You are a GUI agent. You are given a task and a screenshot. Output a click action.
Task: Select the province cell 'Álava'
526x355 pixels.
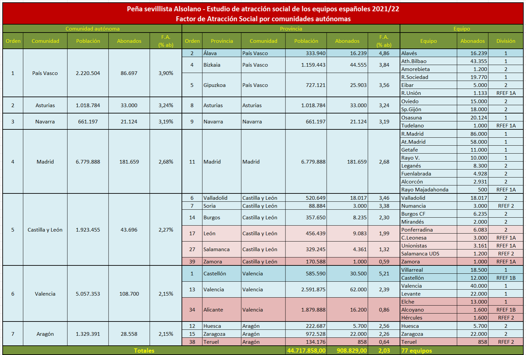222,53
